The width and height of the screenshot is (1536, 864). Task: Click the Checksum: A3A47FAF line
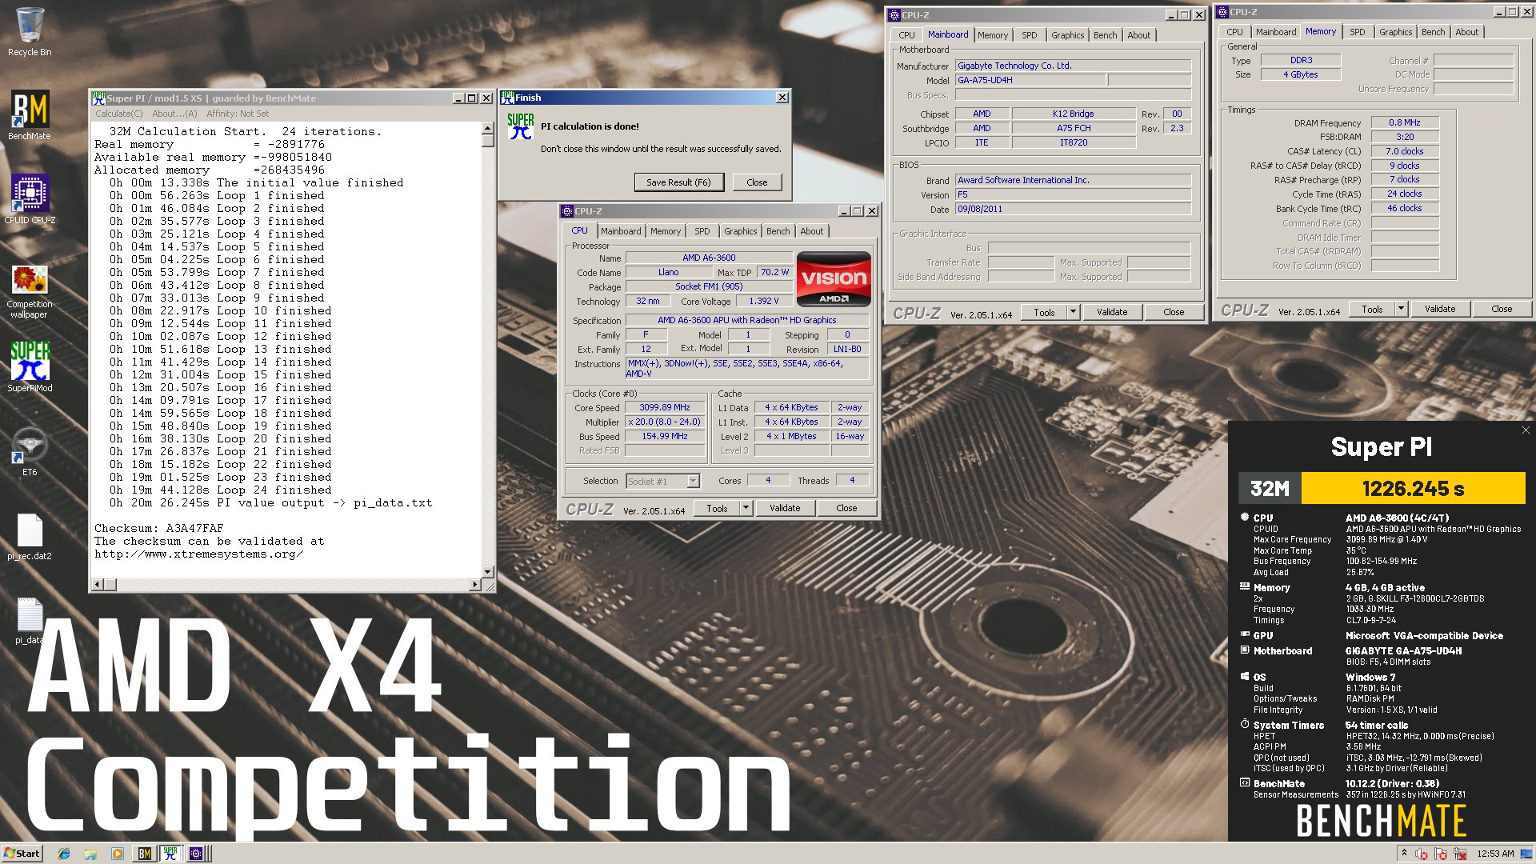(x=159, y=528)
